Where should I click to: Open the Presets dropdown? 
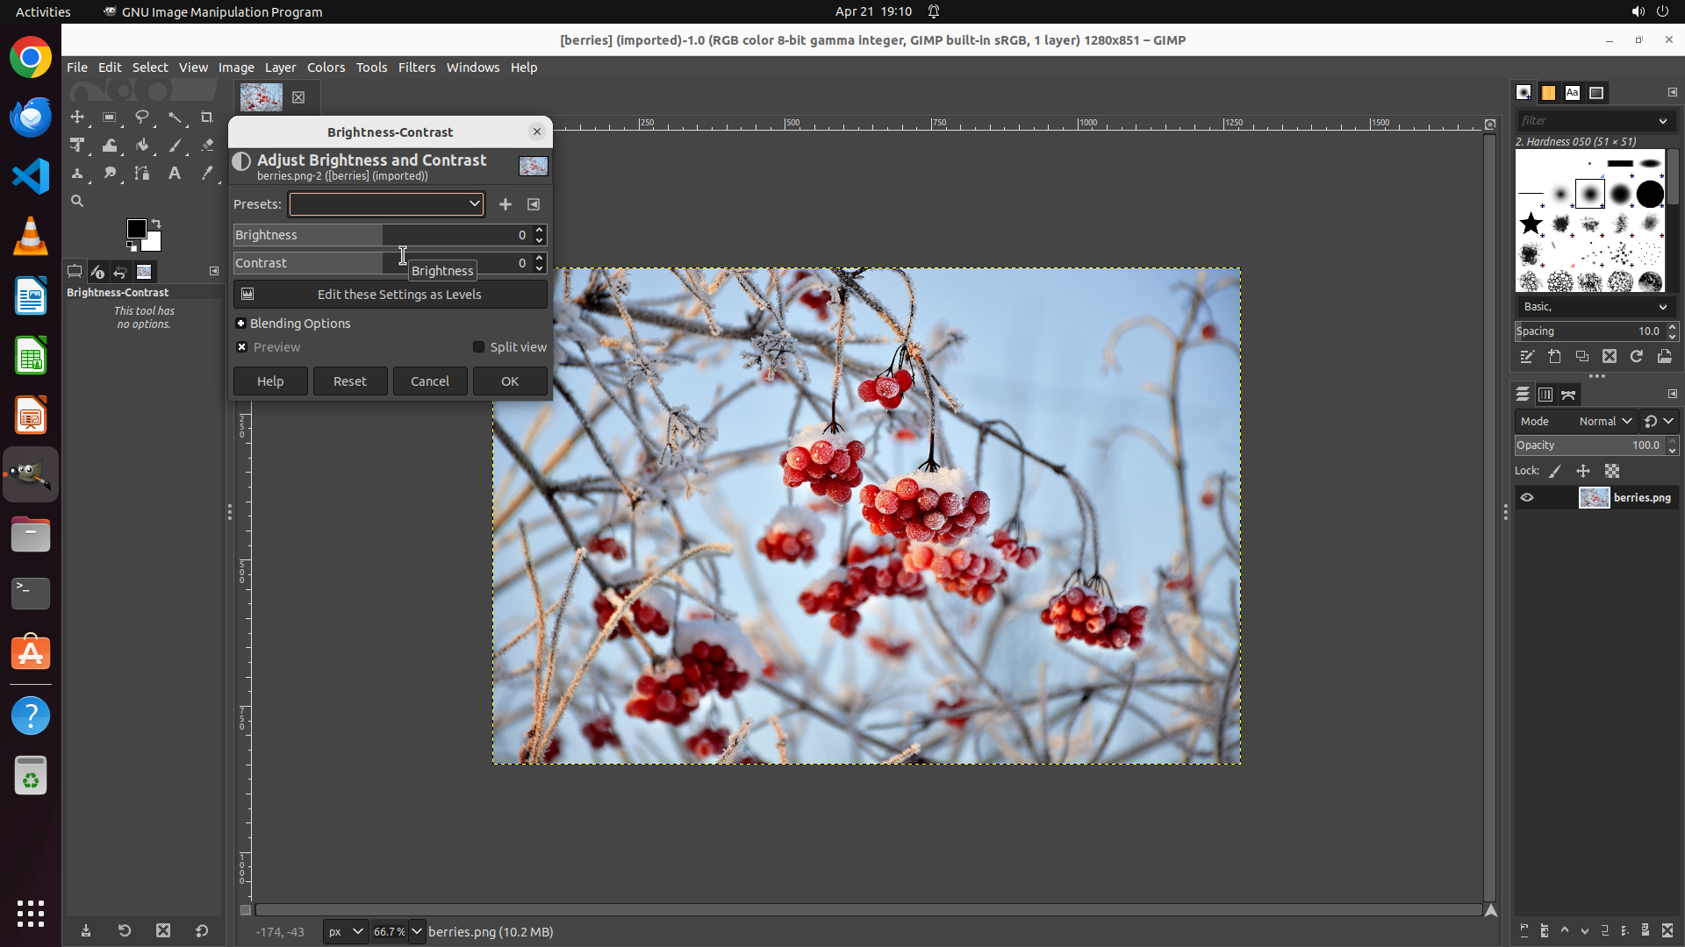click(386, 204)
